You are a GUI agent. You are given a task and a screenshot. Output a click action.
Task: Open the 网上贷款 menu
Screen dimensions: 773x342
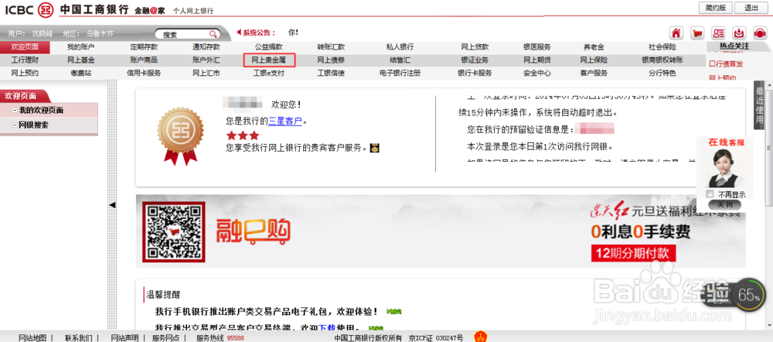coord(475,47)
